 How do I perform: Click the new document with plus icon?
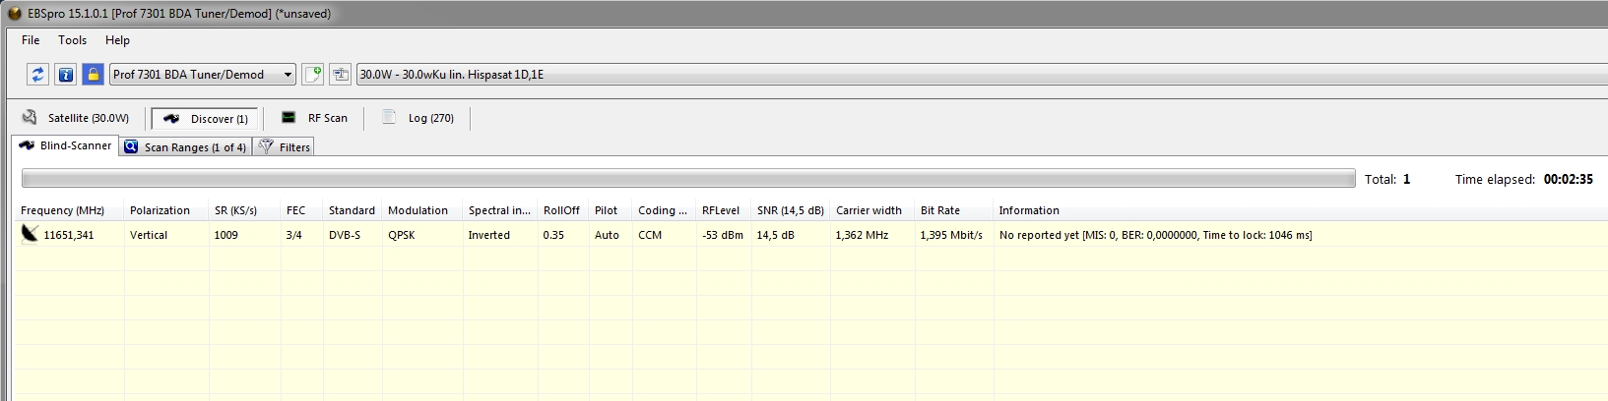(x=313, y=75)
